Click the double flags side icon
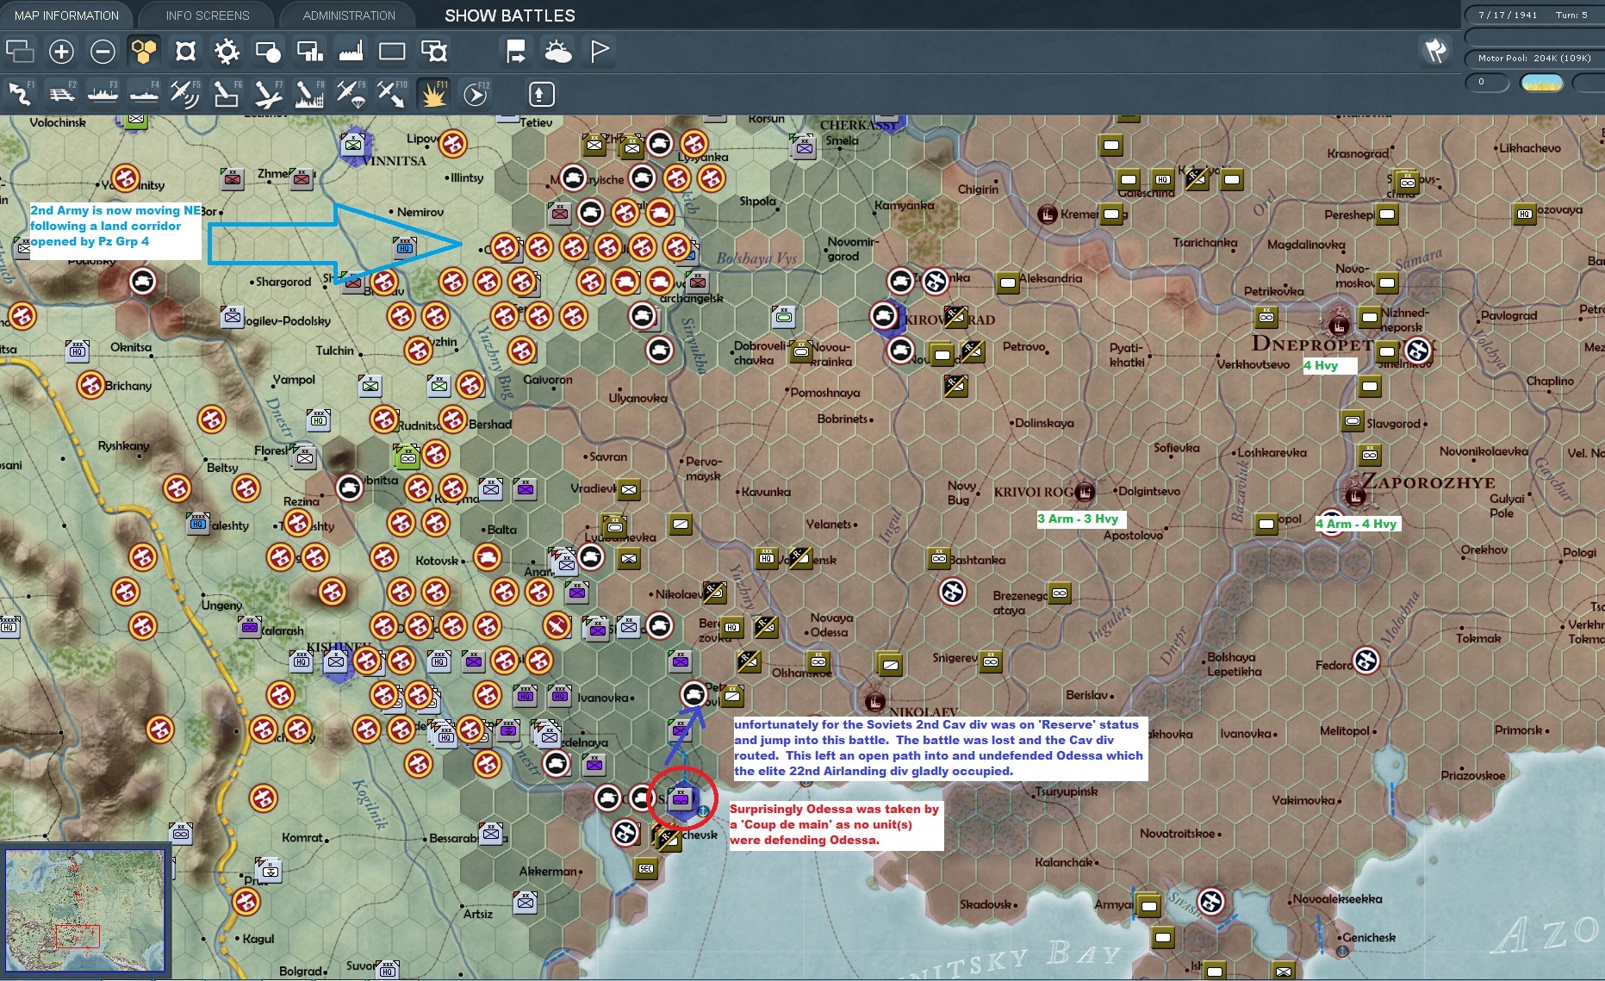Screen dimensions: 1605x981 tap(1435, 51)
